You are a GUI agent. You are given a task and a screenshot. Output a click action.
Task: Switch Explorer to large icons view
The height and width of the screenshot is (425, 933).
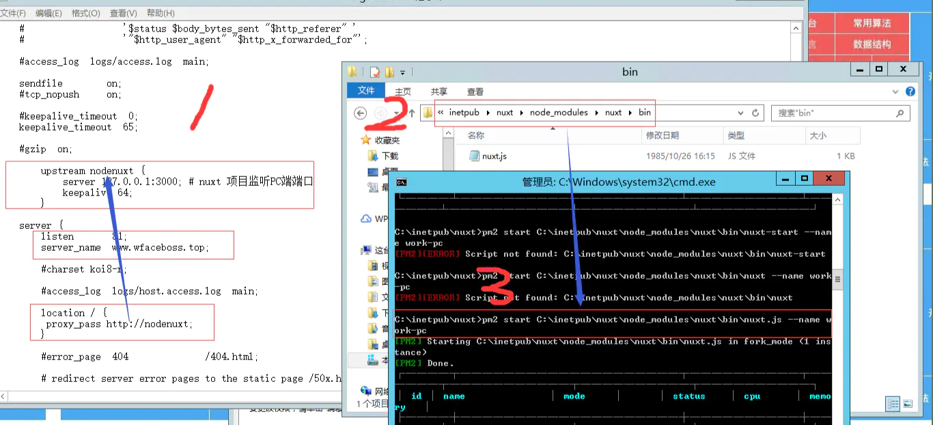906,404
